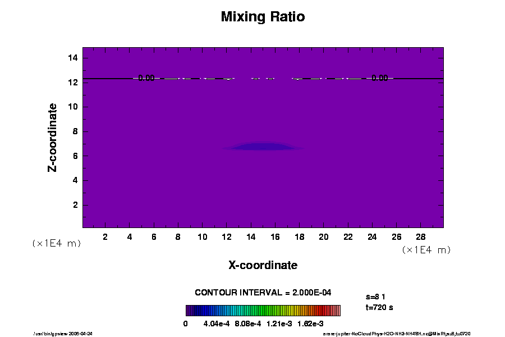Viewport: 505px width, 337px height.
Task: Click the "0" label under the color bar
Action: point(186,324)
